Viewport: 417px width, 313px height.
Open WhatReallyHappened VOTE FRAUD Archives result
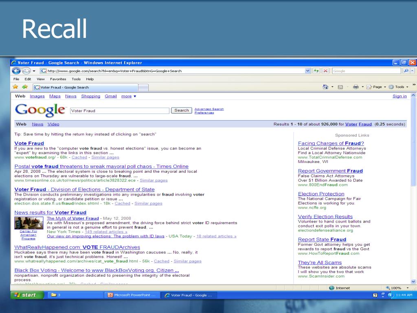(77, 247)
